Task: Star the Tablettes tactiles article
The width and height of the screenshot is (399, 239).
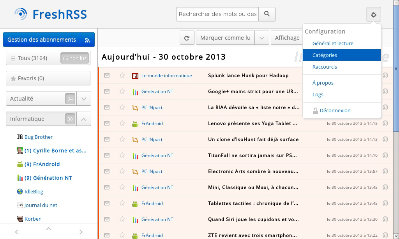Action: click(122, 203)
